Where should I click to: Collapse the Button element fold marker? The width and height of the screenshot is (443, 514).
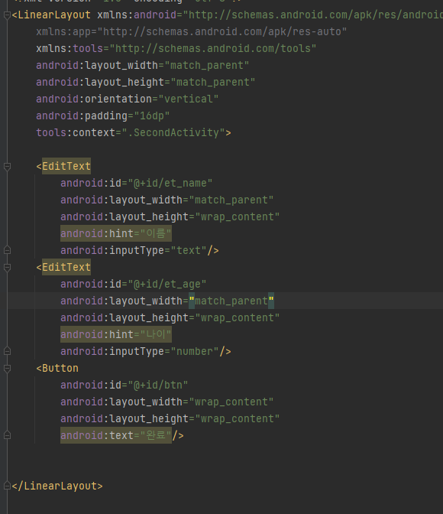click(7, 369)
